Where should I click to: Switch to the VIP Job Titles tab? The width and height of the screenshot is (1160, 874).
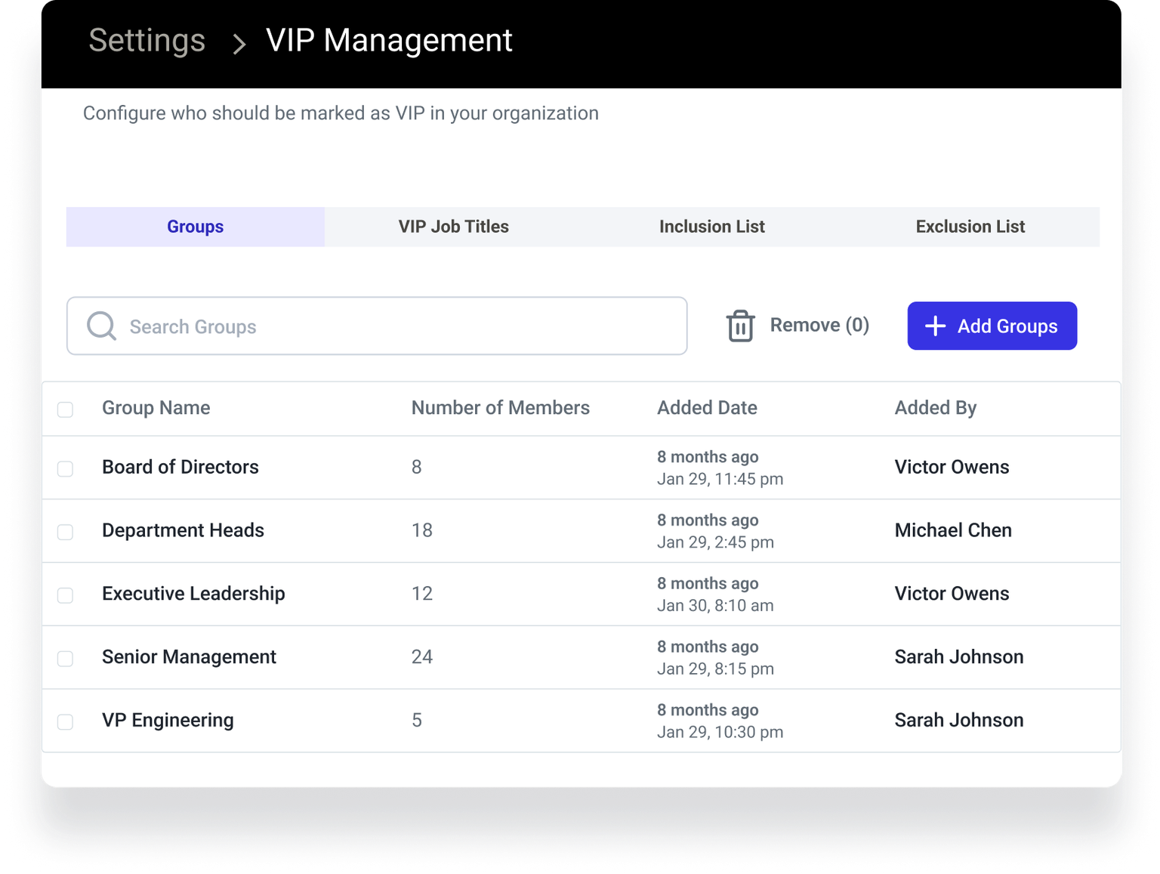pyautogui.click(x=453, y=227)
